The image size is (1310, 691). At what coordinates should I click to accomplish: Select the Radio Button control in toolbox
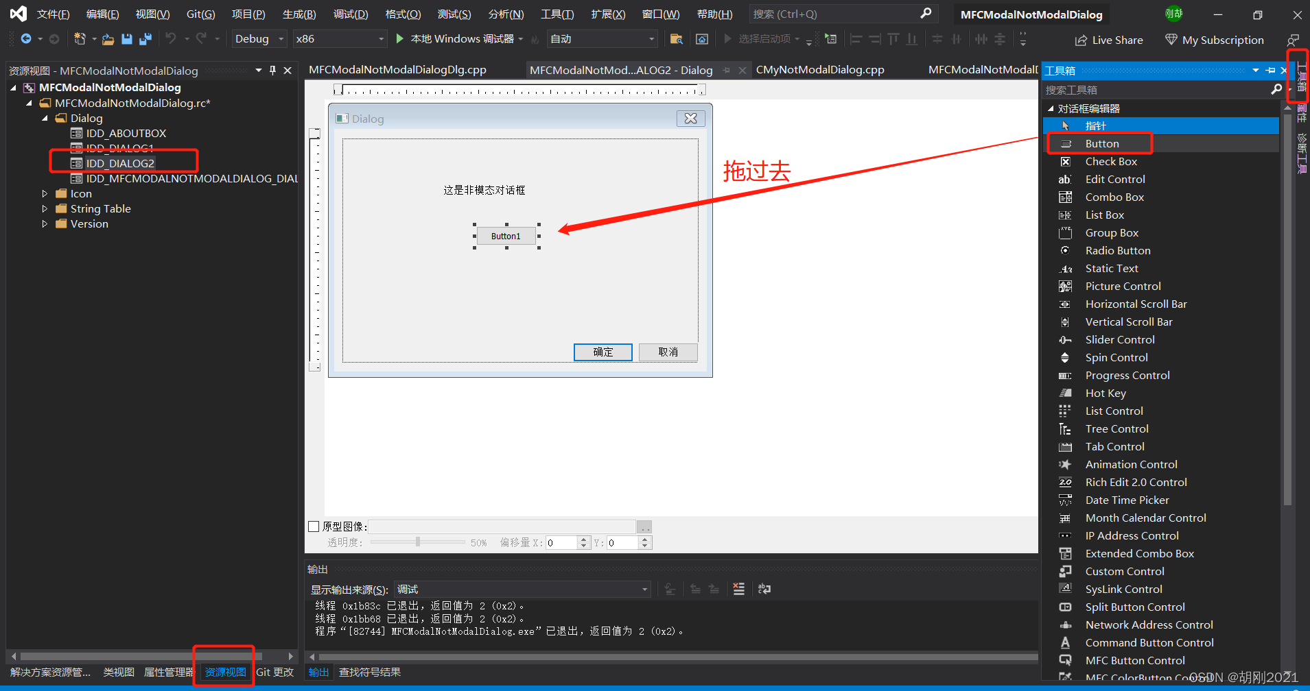click(1160, 250)
